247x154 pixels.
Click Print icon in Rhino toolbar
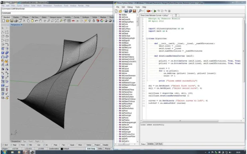point(16,21)
